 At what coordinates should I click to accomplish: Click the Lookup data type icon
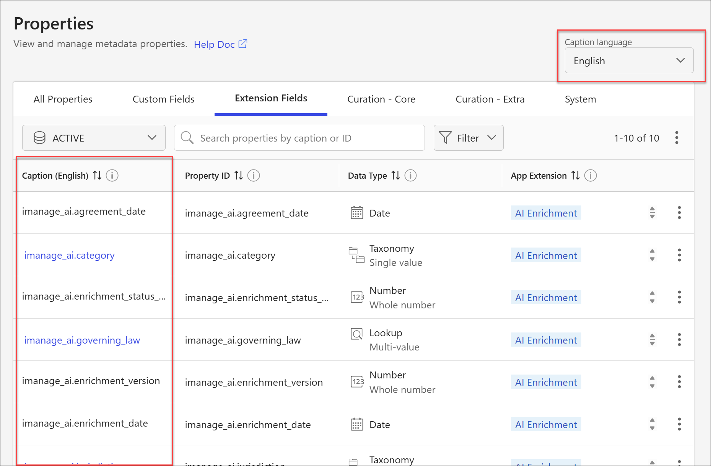pos(357,334)
